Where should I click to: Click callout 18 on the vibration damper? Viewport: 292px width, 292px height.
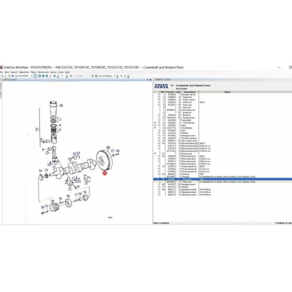point(68,196)
